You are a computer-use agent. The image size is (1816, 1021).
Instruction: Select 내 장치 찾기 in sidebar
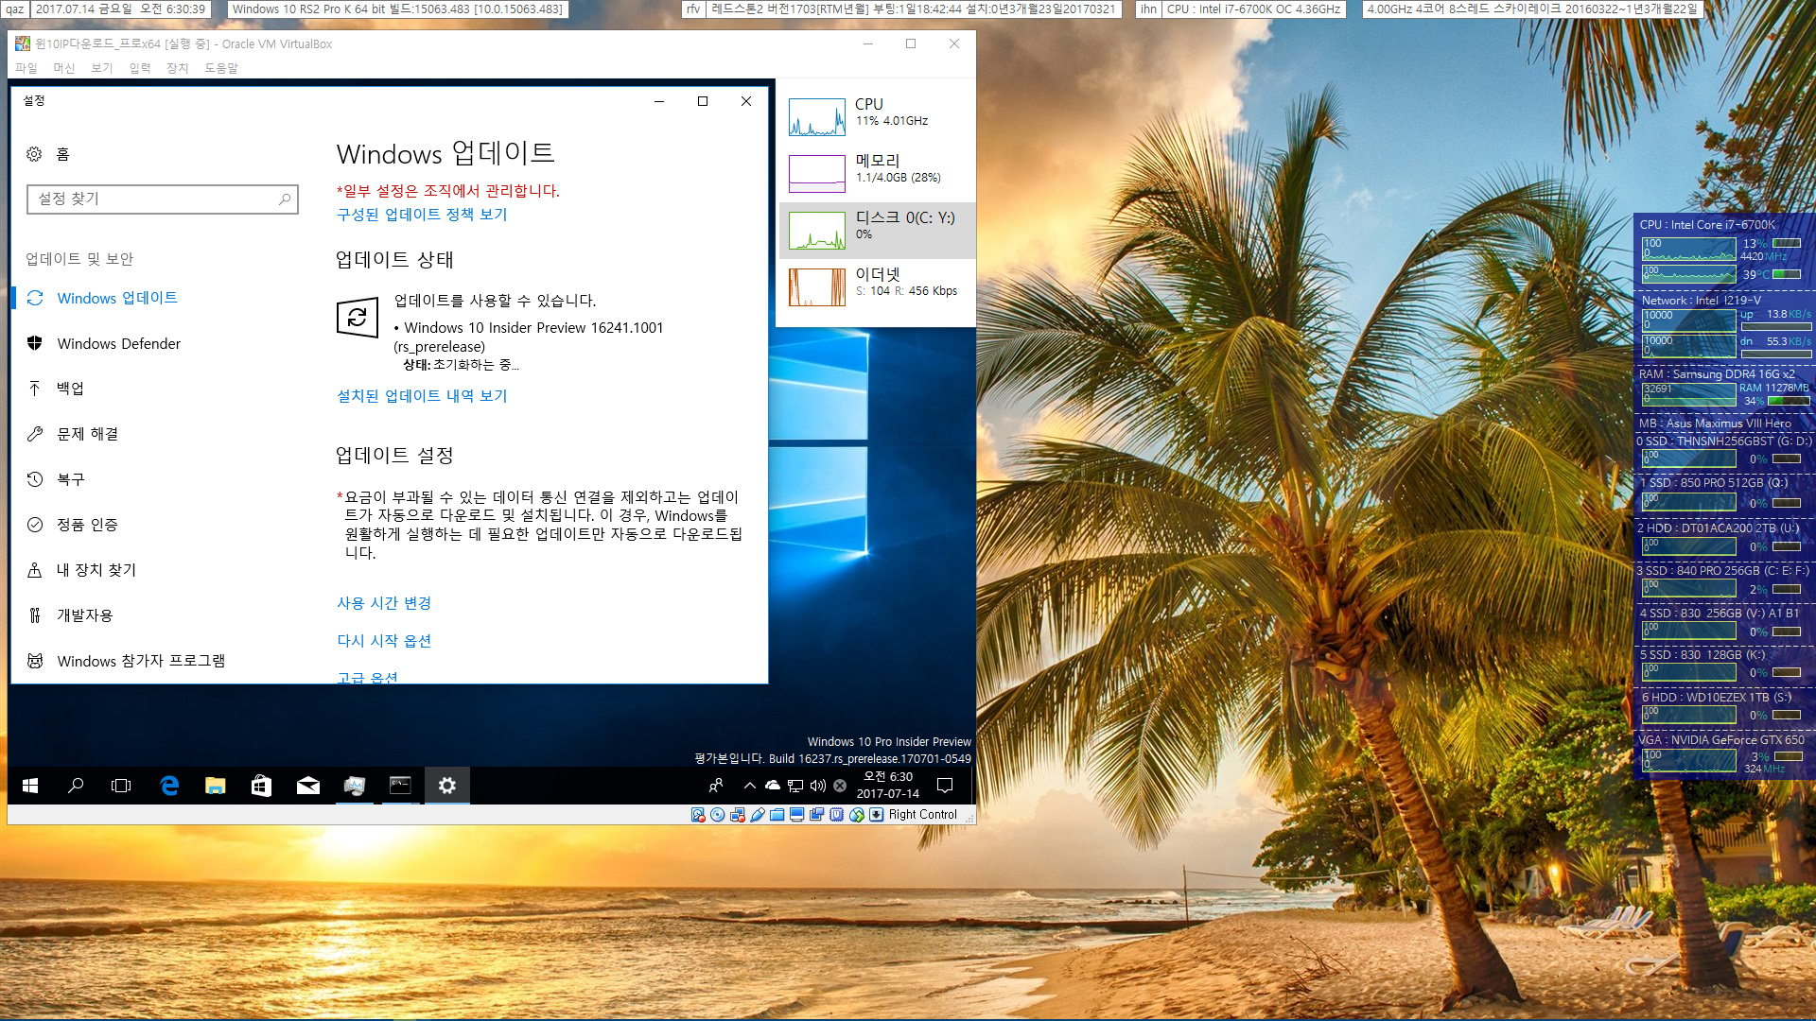click(x=96, y=570)
